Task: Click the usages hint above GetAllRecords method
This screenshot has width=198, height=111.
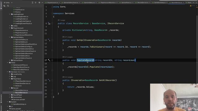Action: pos(67,77)
